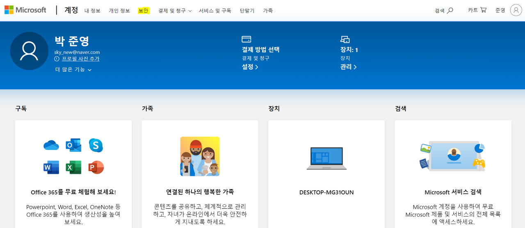Click the 장치 section heading above cards
This screenshot has width=525, height=228.
click(274, 109)
